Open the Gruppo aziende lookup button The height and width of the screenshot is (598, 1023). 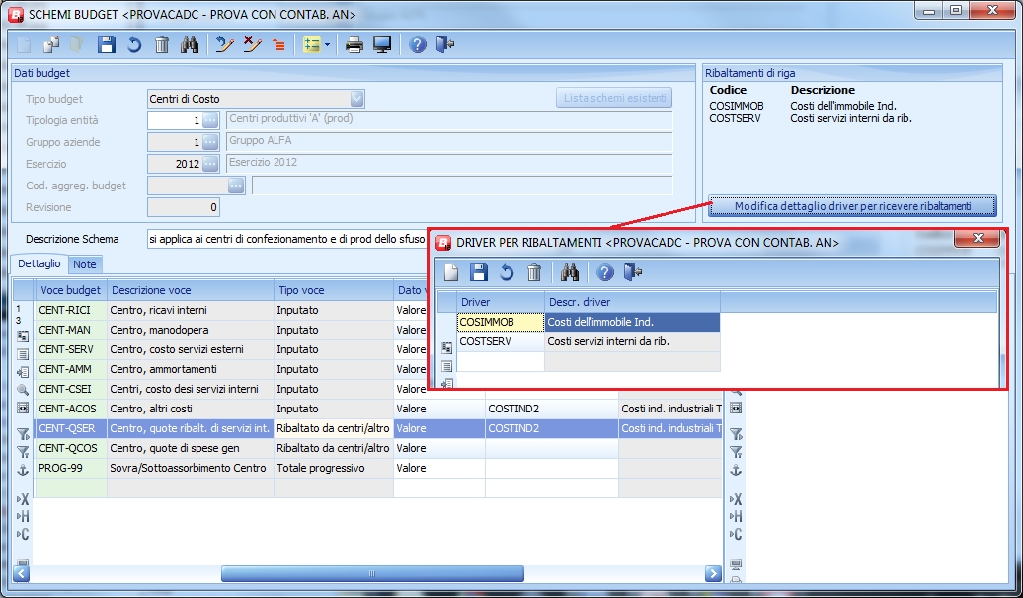click(210, 142)
